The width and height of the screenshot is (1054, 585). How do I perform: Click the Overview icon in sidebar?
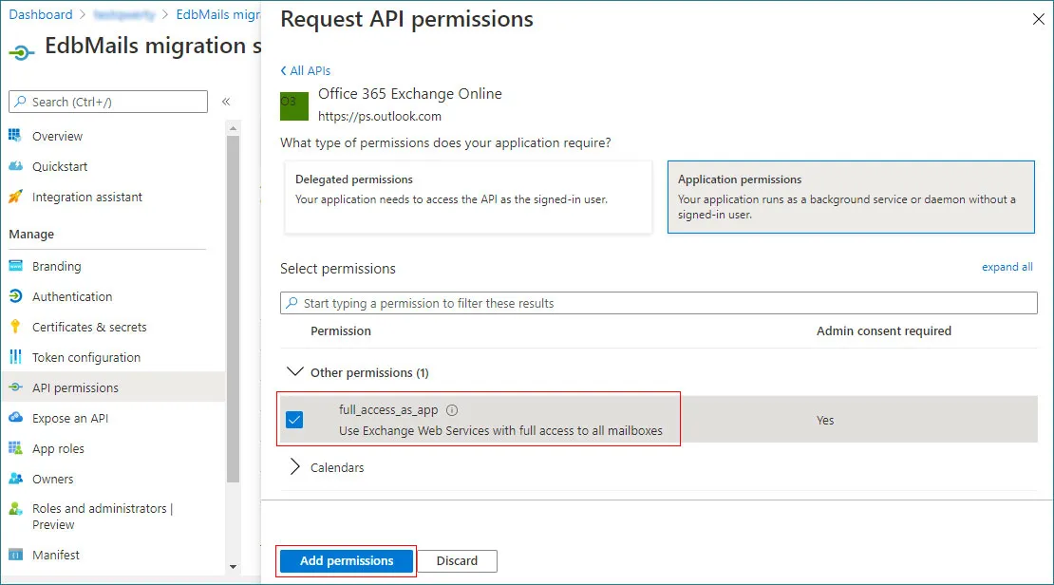click(x=15, y=136)
